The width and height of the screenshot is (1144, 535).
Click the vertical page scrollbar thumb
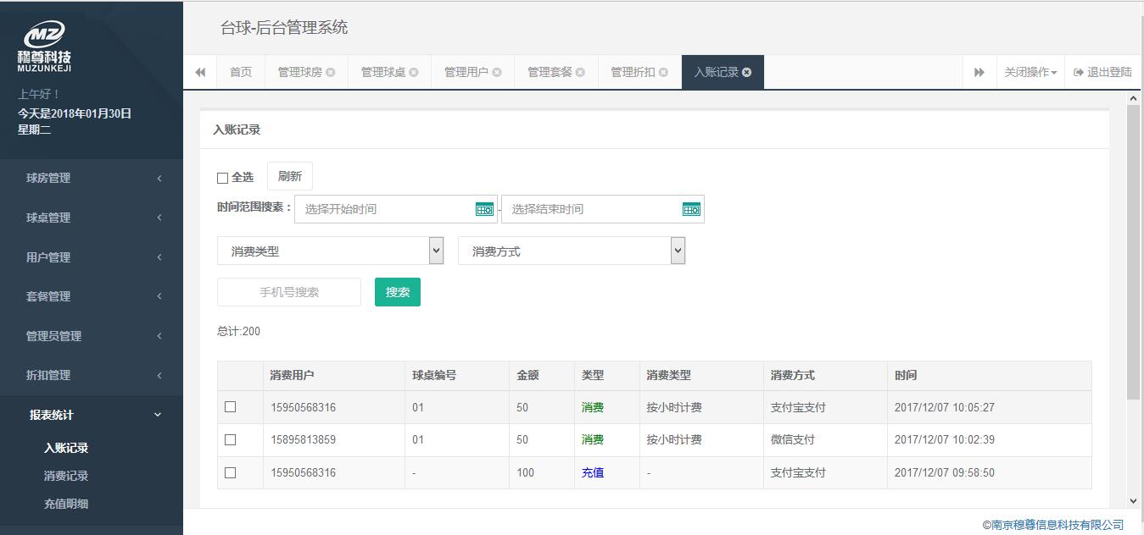click(1134, 254)
